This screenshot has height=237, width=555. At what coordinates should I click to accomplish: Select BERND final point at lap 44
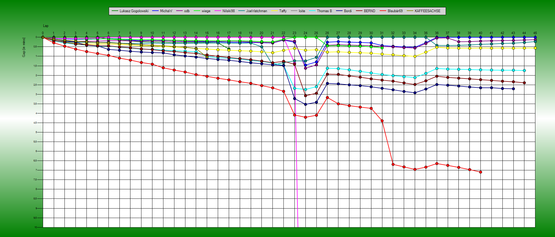tap(524, 83)
